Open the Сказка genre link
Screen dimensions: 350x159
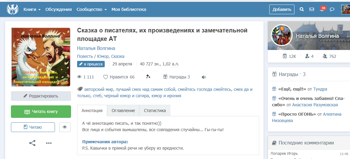(x=118, y=56)
